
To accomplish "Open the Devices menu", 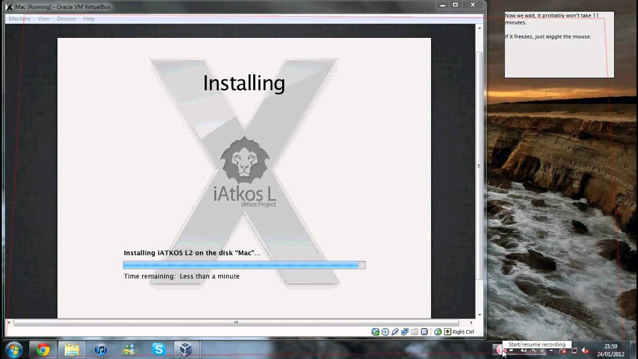I will click(x=66, y=18).
